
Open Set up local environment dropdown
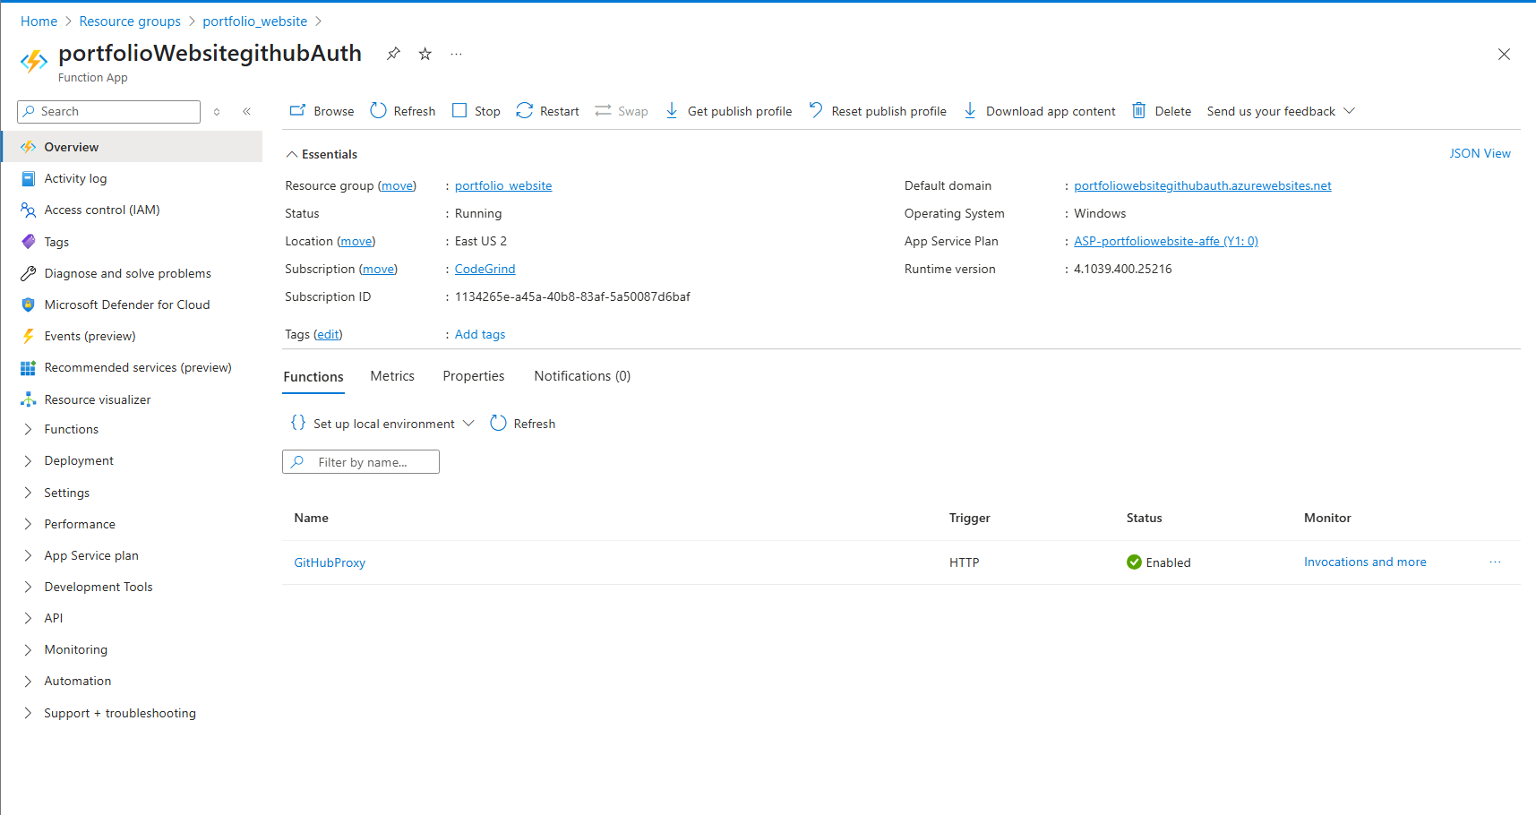(x=382, y=424)
